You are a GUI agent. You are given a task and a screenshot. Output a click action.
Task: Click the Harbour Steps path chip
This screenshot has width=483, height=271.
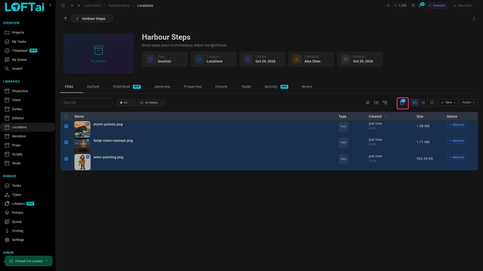pyautogui.click(x=92, y=18)
